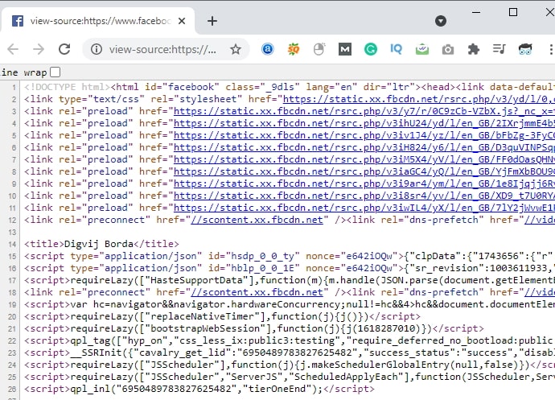Open the v3iwIL4 preload link on line 11
The image size is (555, 400).
pos(364,208)
